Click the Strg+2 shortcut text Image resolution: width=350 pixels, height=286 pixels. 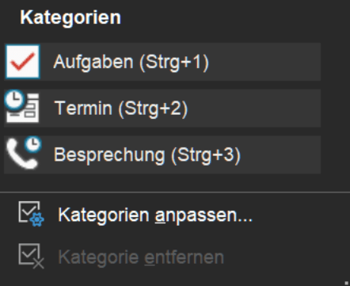(x=153, y=109)
